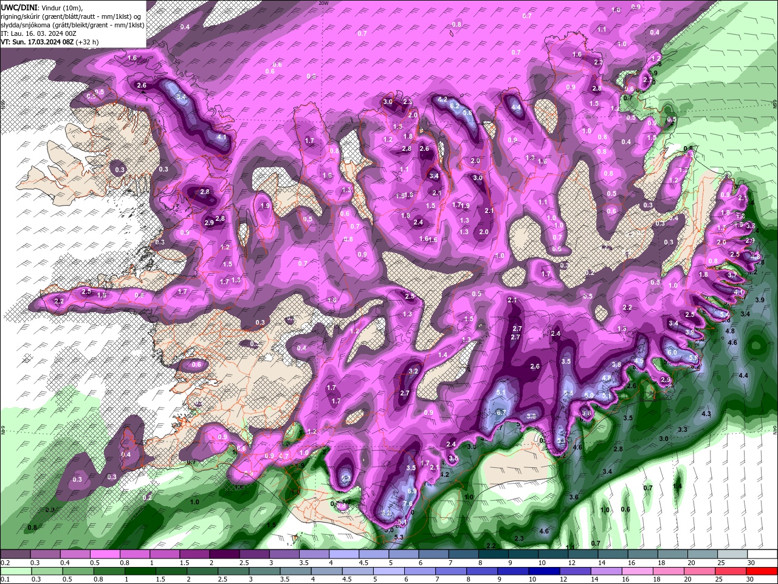Click the '6.7' precipitation value on the map
778x584 pixels.
[501, 412]
